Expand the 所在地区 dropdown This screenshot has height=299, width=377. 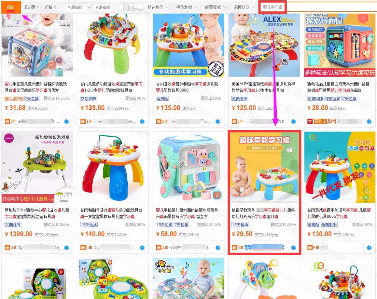158,7
